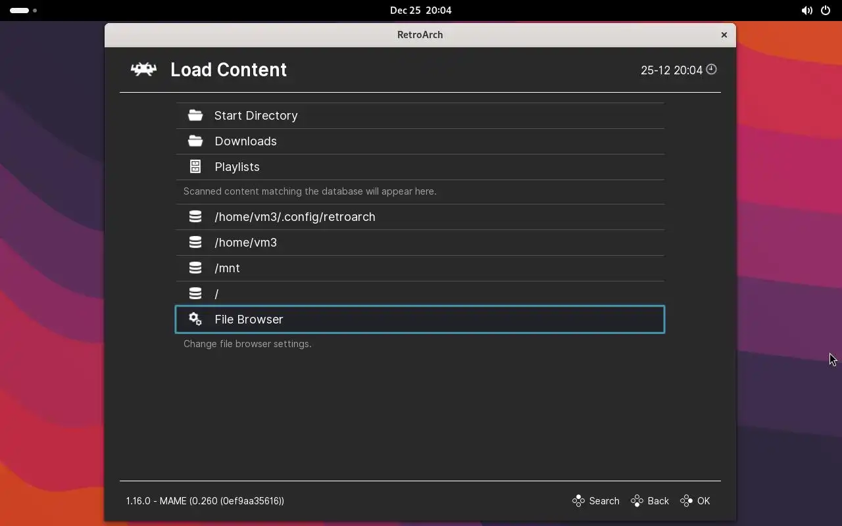Click the version text 1.16.0 - MAME
This screenshot has width=842, height=526.
click(x=205, y=501)
